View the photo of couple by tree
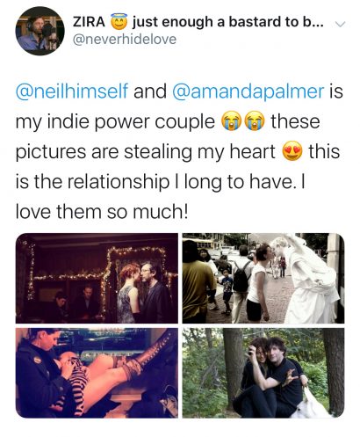Screen dimensions: 360x437 point(263,373)
